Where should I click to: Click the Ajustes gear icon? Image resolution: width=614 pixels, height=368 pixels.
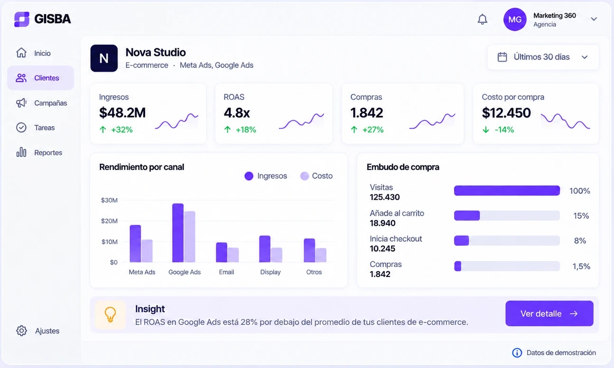22,331
